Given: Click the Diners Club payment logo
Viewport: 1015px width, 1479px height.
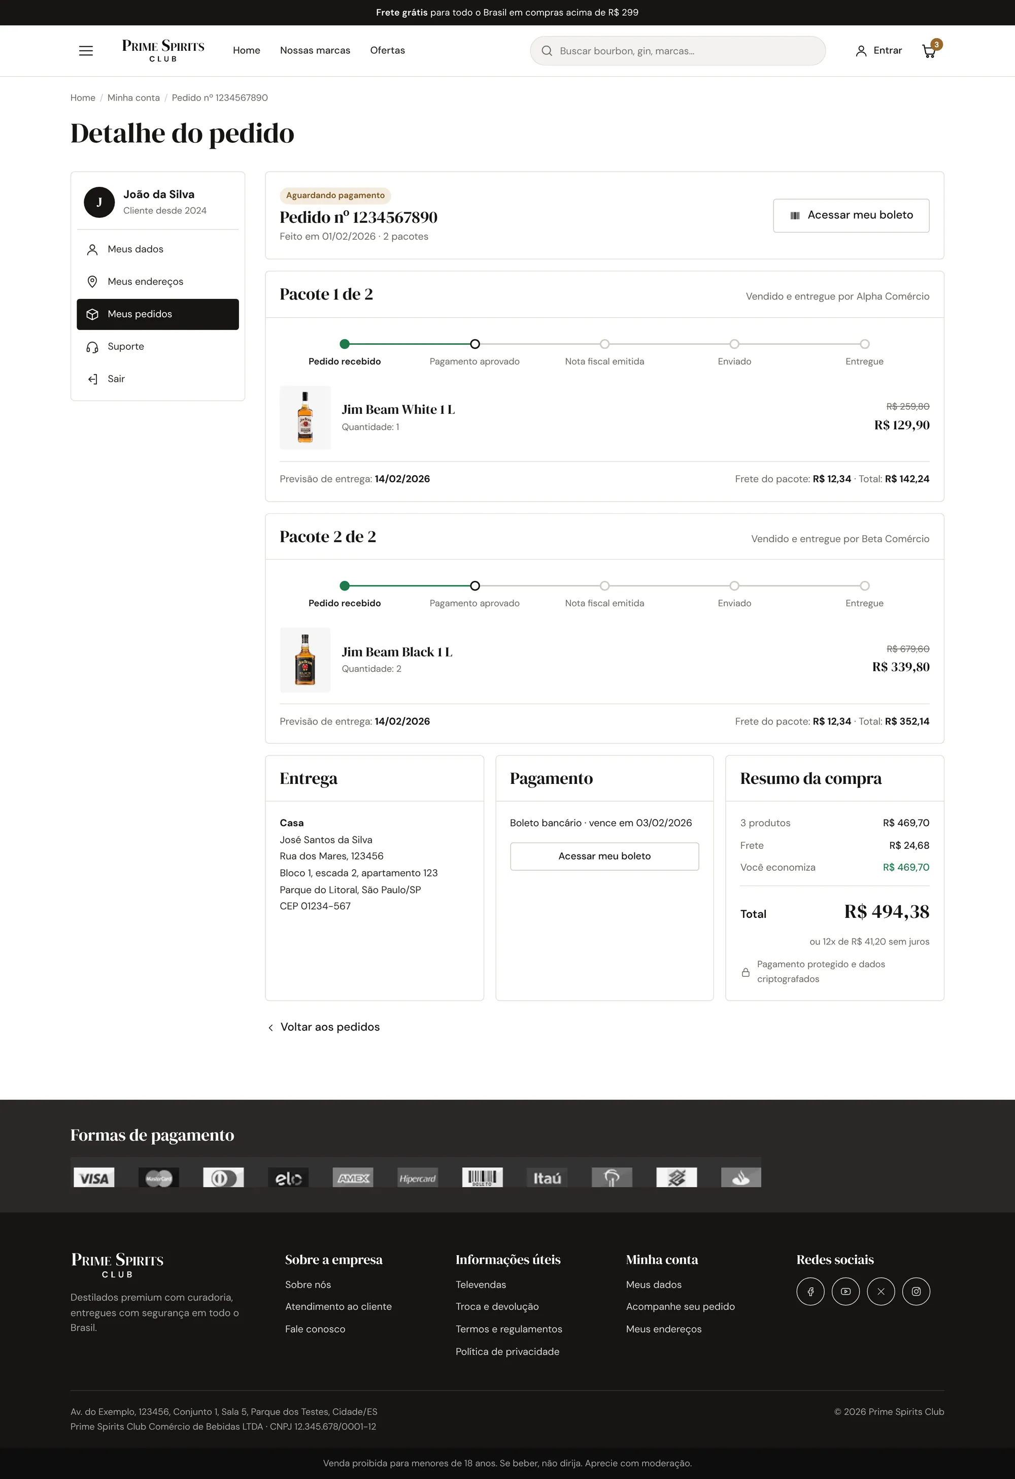Looking at the screenshot, I should point(223,1177).
